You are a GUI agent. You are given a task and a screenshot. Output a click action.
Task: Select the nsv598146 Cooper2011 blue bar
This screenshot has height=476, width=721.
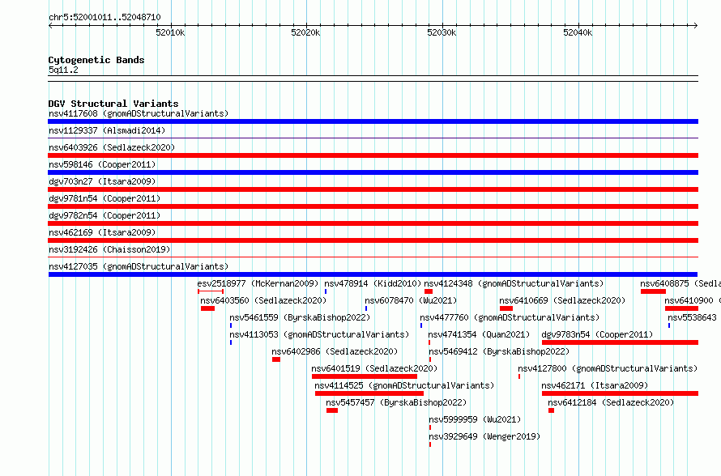pyautogui.click(x=373, y=172)
